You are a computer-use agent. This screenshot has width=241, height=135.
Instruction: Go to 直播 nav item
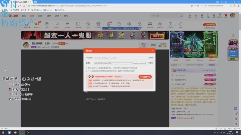(32, 16)
